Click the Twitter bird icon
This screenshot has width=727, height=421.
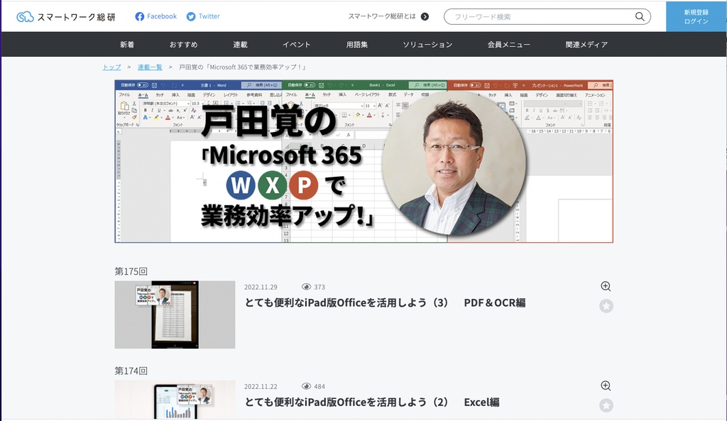191,17
